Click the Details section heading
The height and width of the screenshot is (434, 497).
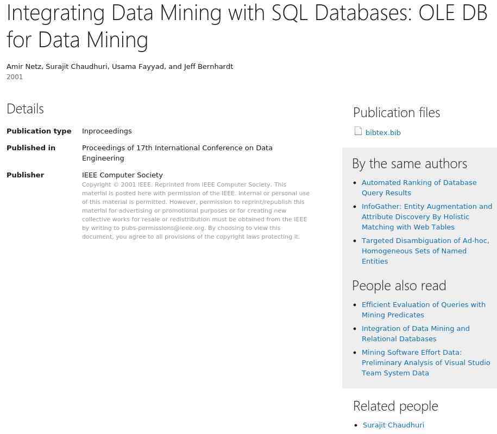coord(25,109)
